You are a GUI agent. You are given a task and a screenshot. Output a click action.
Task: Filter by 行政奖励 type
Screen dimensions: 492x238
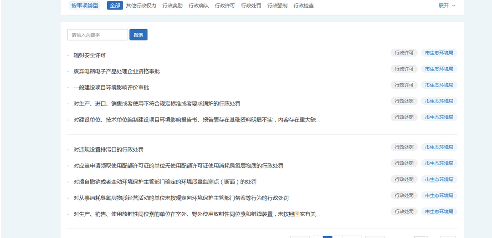pyautogui.click(x=172, y=5)
